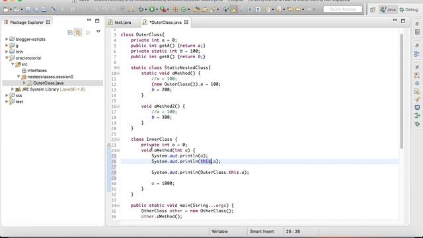The width and height of the screenshot is (423, 238).
Task: Open Back navigation history dropdown arrow
Action: 303,10
